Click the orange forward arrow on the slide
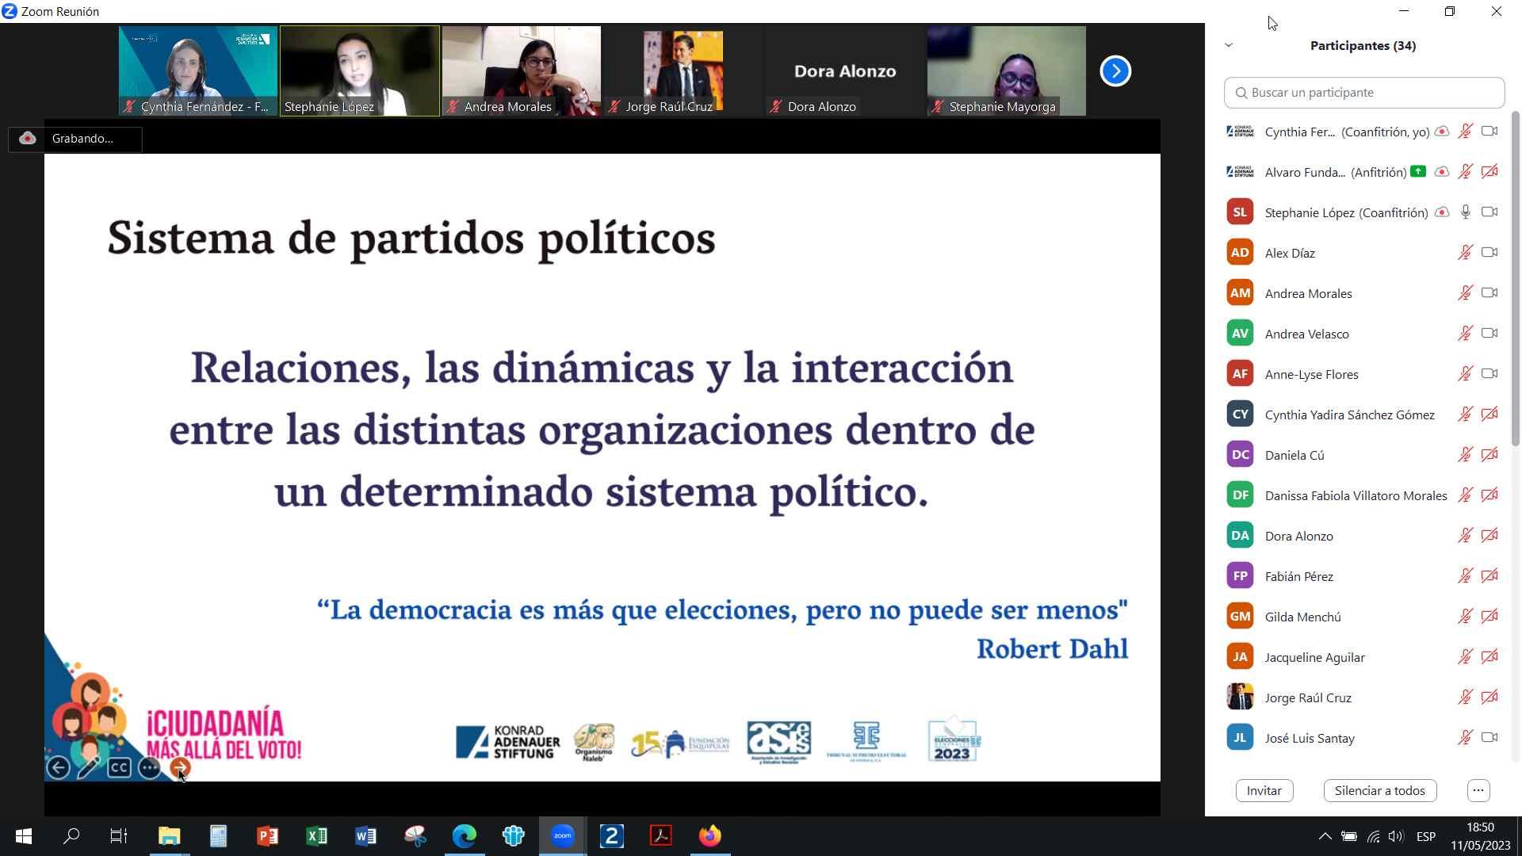 pos(179,767)
